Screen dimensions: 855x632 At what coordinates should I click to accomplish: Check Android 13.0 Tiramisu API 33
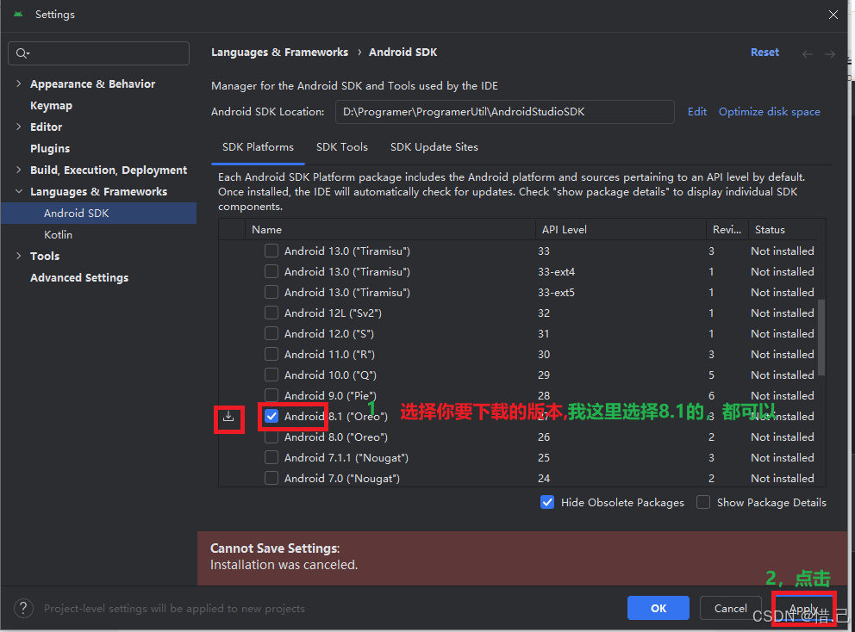coord(271,251)
